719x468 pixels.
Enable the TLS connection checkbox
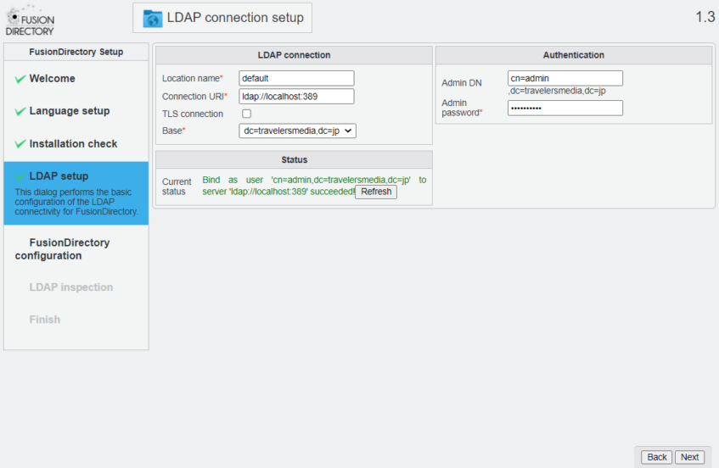[246, 114]
